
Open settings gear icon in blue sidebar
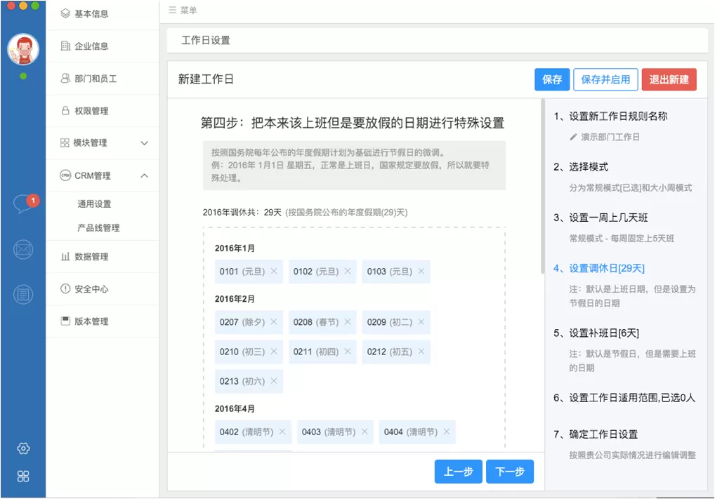pyautogui.click(x=23, y=448)
